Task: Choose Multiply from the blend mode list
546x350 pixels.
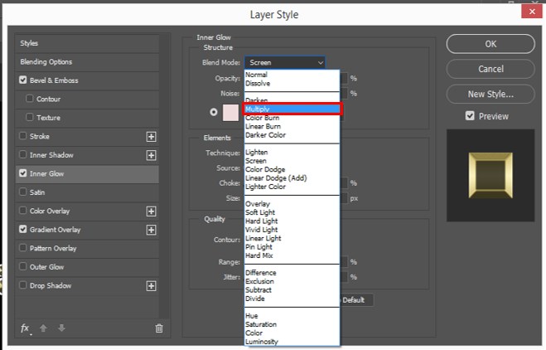Action: click(292, 109)
